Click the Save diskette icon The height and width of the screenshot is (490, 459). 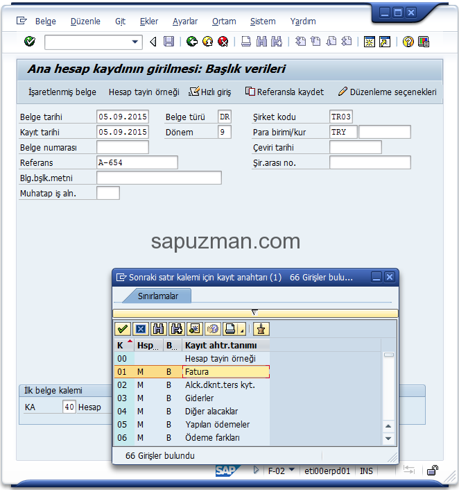click(x=168, y=42)
